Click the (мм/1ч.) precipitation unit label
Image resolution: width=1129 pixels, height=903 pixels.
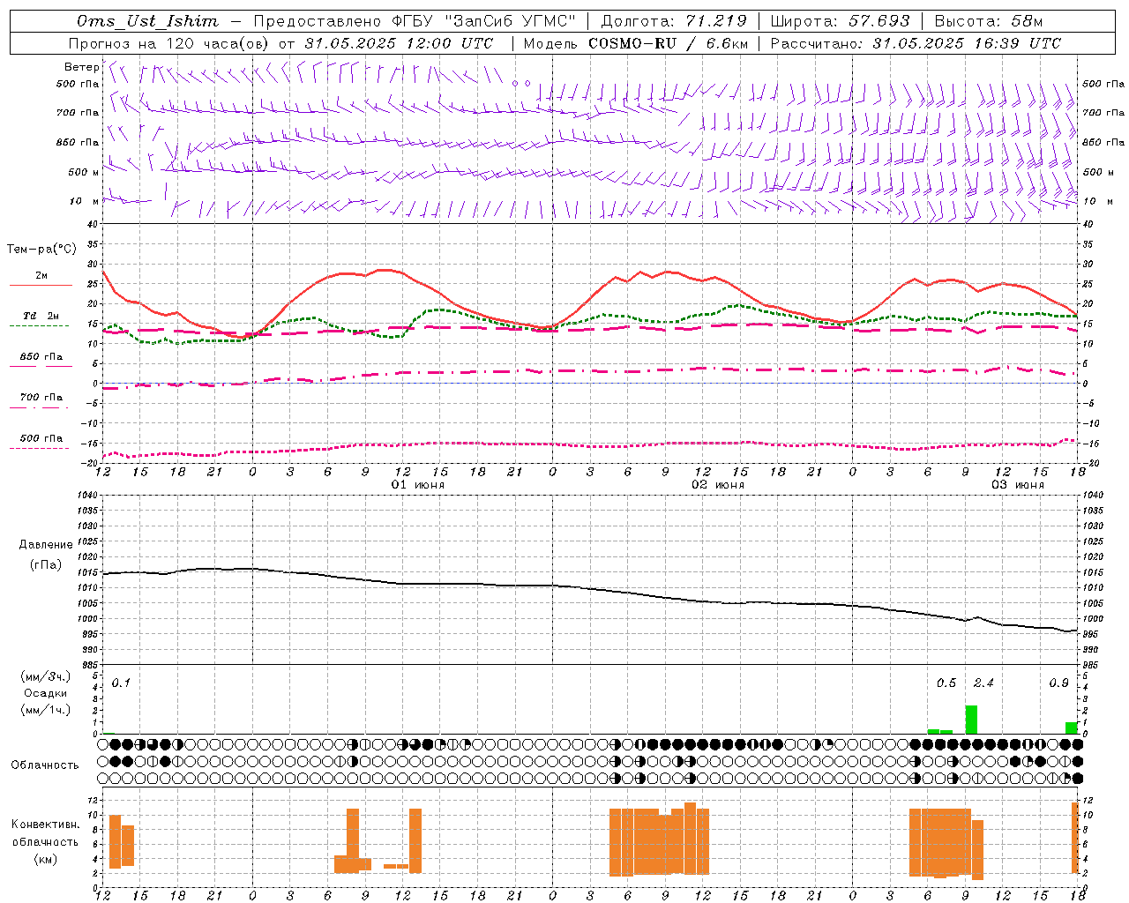[46, 710]
